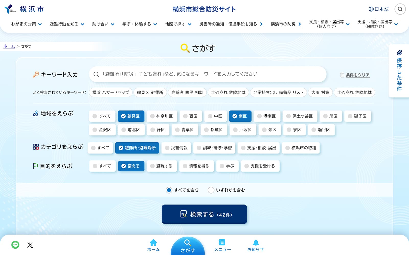This screenshot has width=409, height=255.
Task: Check the 災害情報 category filter
Action: pos(176,148)
